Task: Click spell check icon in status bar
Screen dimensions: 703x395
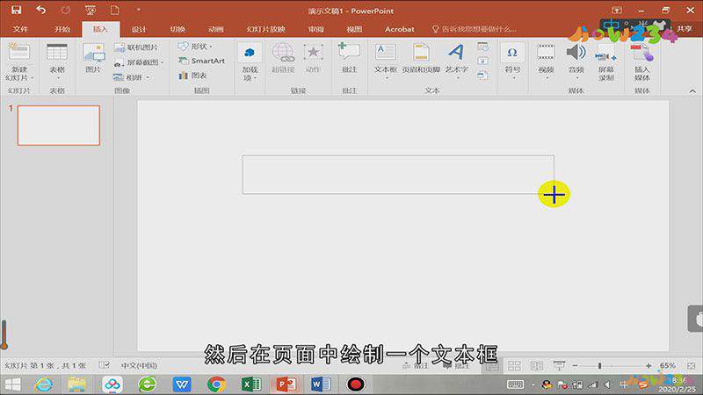Action: (104, 365)
